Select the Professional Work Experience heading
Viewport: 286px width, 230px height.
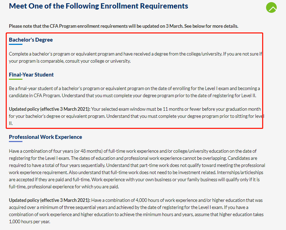pos(46,137)
